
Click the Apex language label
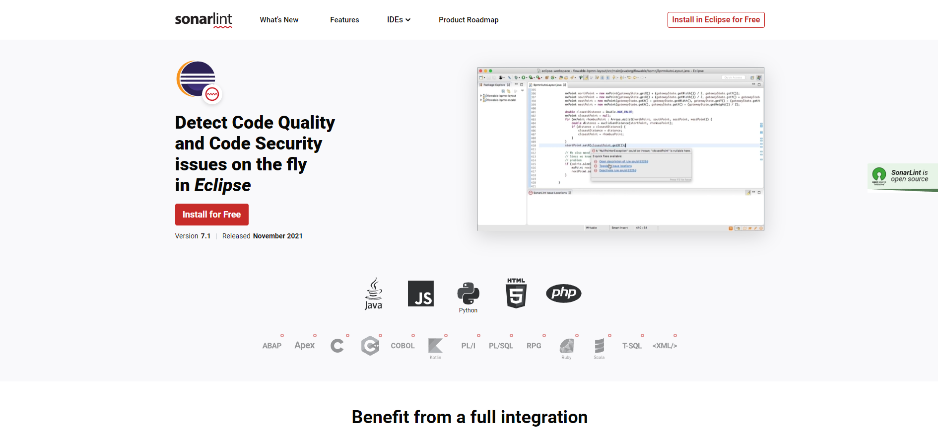click(x=304, y=345)
